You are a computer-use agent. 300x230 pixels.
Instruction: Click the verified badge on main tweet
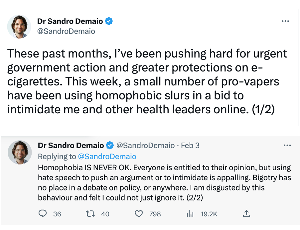point(109,22)
